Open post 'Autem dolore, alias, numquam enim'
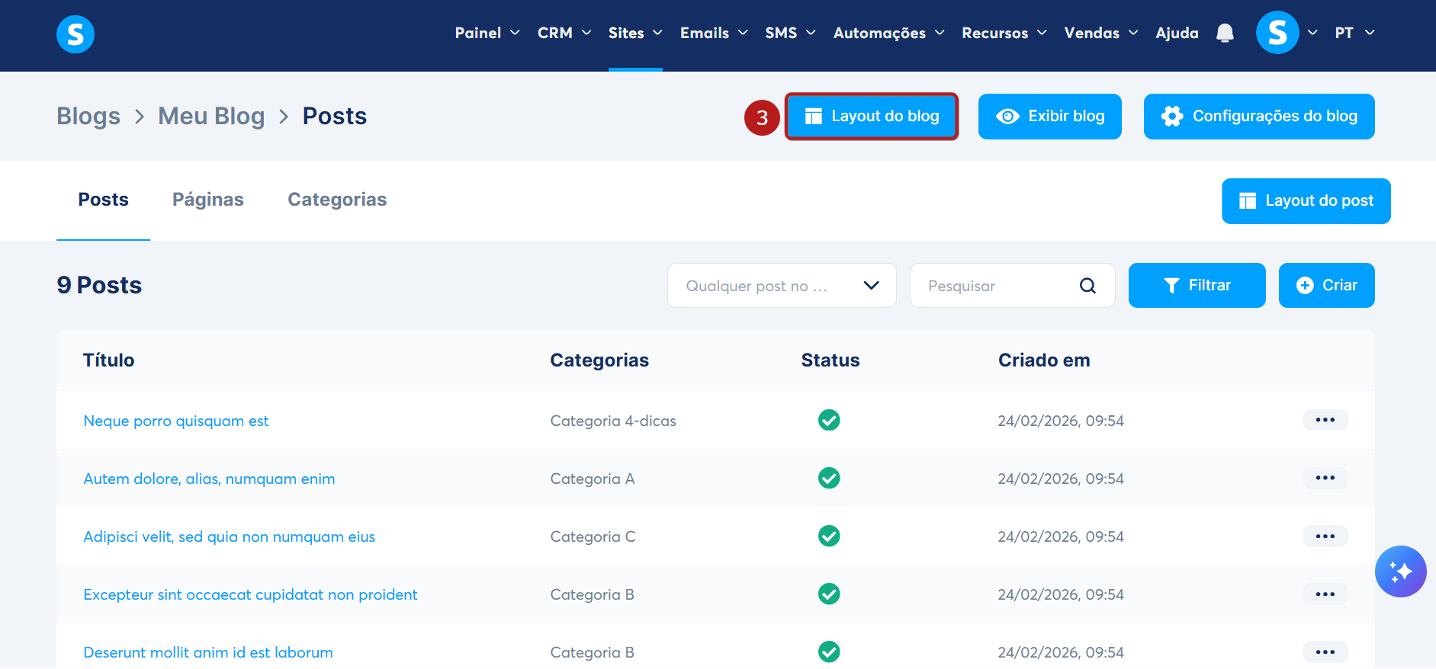 pyautogui.click(x=209, y=479)
